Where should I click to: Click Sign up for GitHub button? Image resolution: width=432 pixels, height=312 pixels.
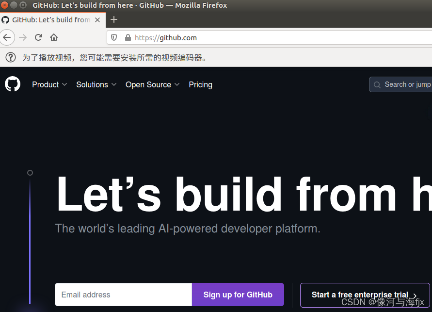click(238, 295)
